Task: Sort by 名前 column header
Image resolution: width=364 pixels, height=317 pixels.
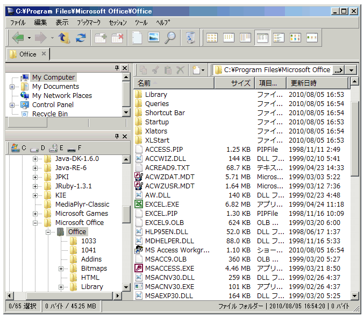Action: (174, 83)
